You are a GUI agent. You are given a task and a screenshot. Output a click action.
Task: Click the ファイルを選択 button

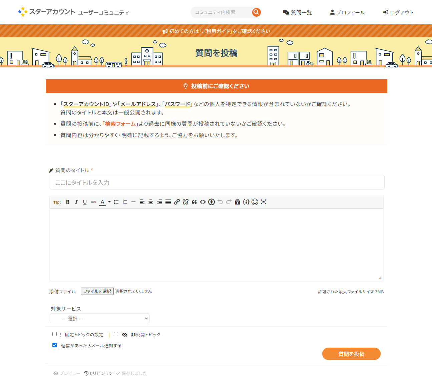[x=97, y=291]
